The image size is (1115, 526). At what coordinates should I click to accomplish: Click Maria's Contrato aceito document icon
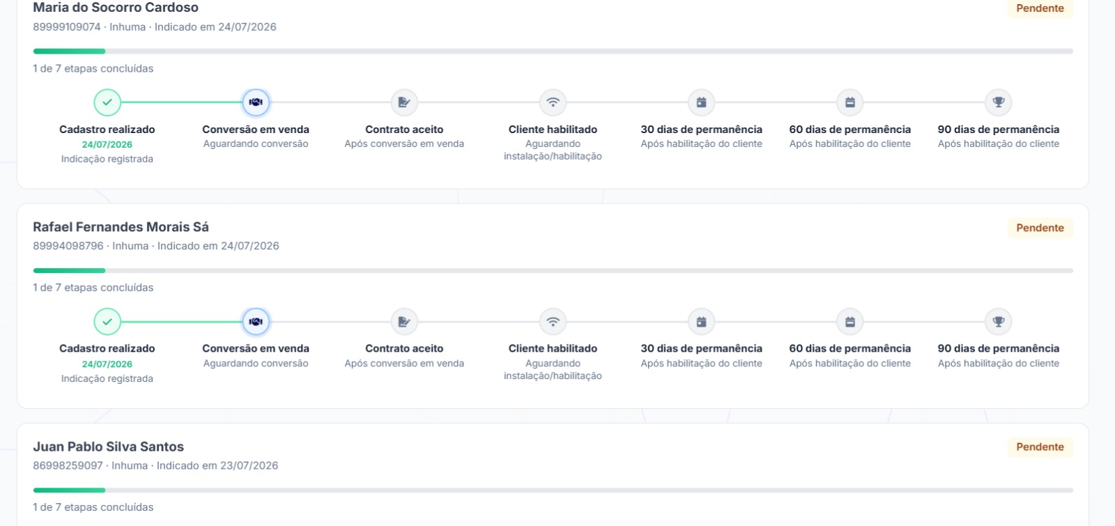tap(404, 102)
